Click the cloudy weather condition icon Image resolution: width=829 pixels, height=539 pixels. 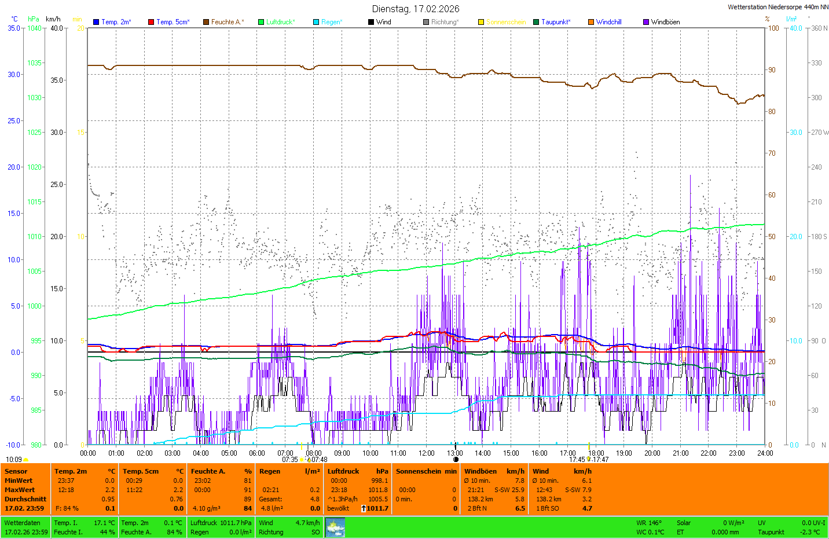click(x=335, y=527)
